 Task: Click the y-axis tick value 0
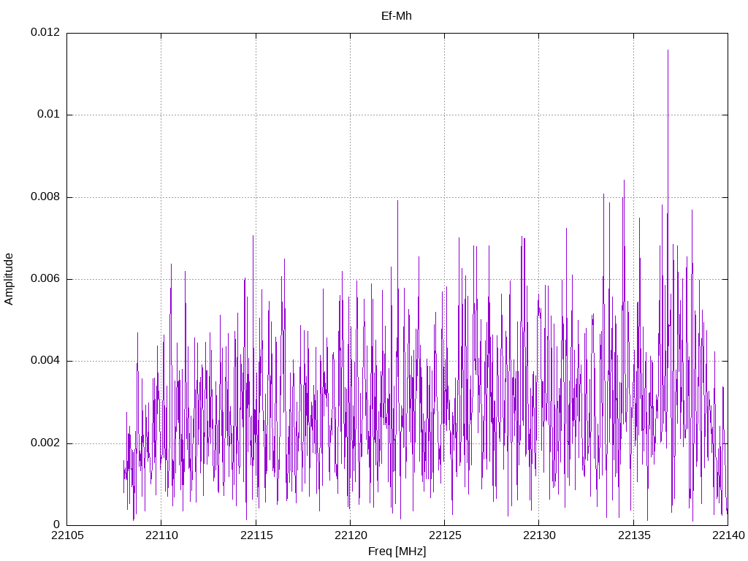[57, 524]
